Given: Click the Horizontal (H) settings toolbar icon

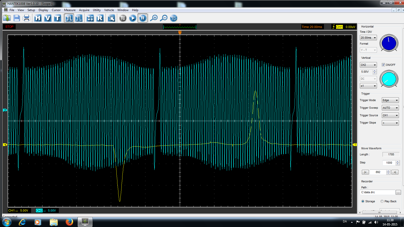Looking at the screenshot, I should click(38, 18).
